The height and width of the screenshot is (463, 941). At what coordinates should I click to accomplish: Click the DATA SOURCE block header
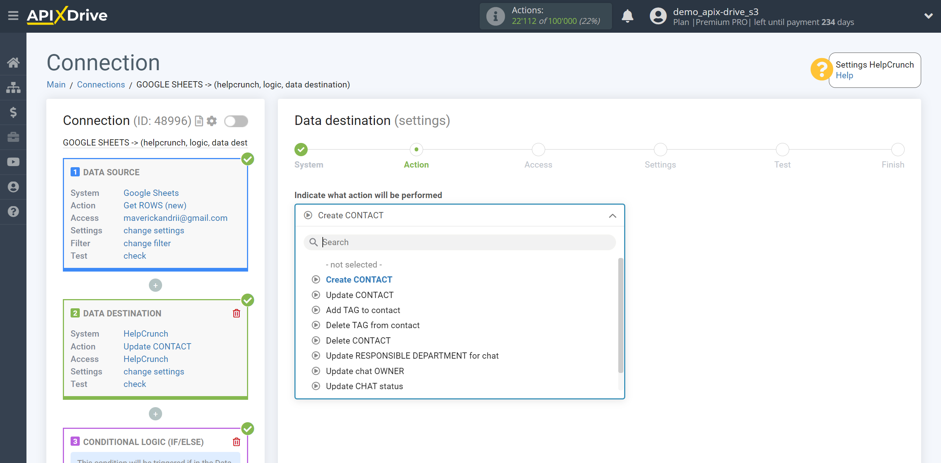pyautogui.click(x=111, y=172)
